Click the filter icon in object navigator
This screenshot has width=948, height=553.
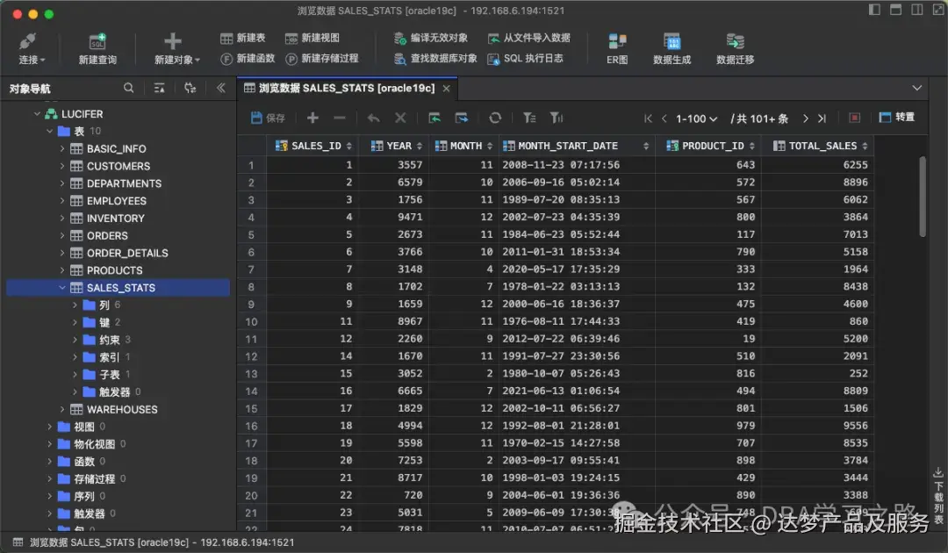click(x=159, y=89)
